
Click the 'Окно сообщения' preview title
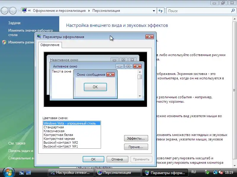(91, 75)
